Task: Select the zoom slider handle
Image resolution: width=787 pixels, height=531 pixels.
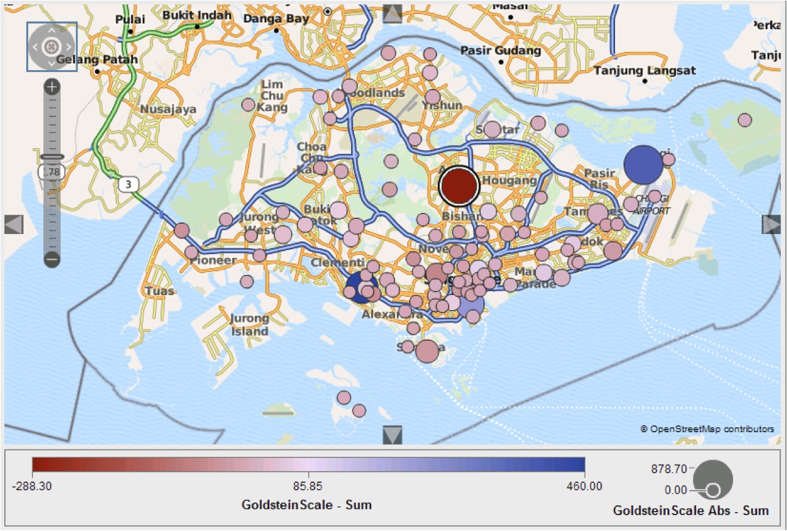Action: 52,157
